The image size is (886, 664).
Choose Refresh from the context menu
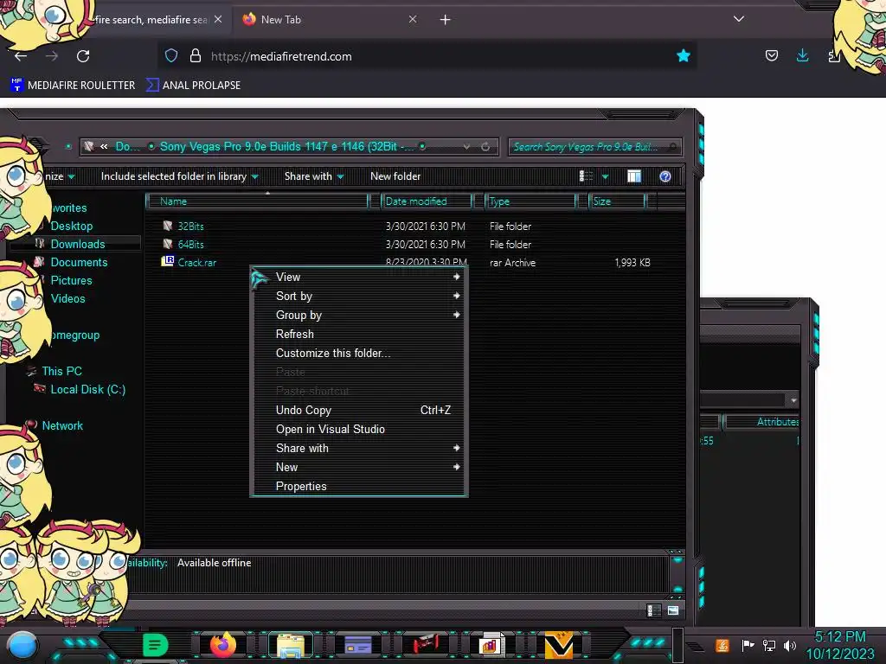click(359, 335)
